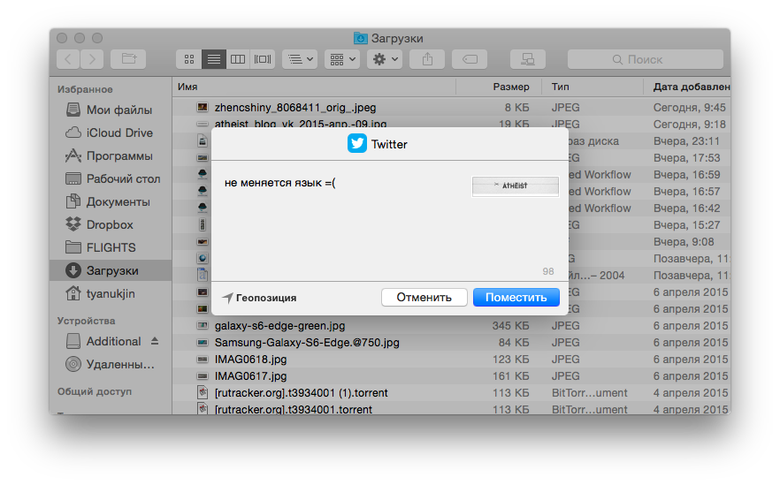This screenshot has width=780, height=485.
Task: Open the grouping grid dropdown
Action: tap(342, 59)
